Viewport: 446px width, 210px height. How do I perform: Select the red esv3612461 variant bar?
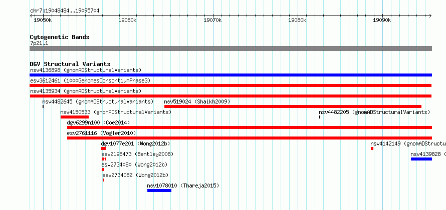click(x=231, y=85)
